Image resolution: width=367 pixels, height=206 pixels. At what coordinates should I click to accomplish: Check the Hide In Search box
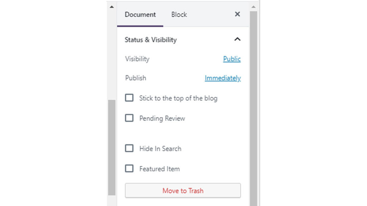coord(129,148)
